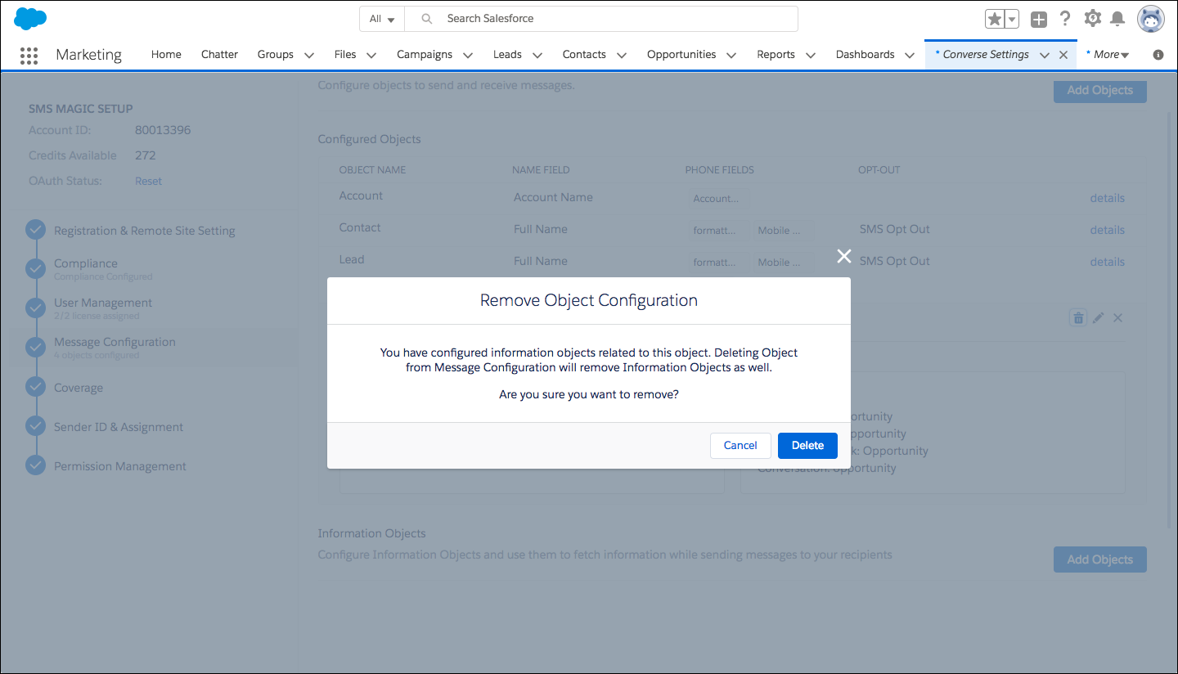This screenshot has height=674, width=1178.
Task: Click the Marketing app name
Action: 88,55
